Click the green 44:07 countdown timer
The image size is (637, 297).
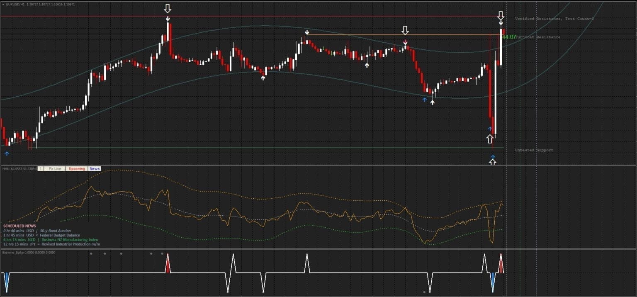(509, 37)
